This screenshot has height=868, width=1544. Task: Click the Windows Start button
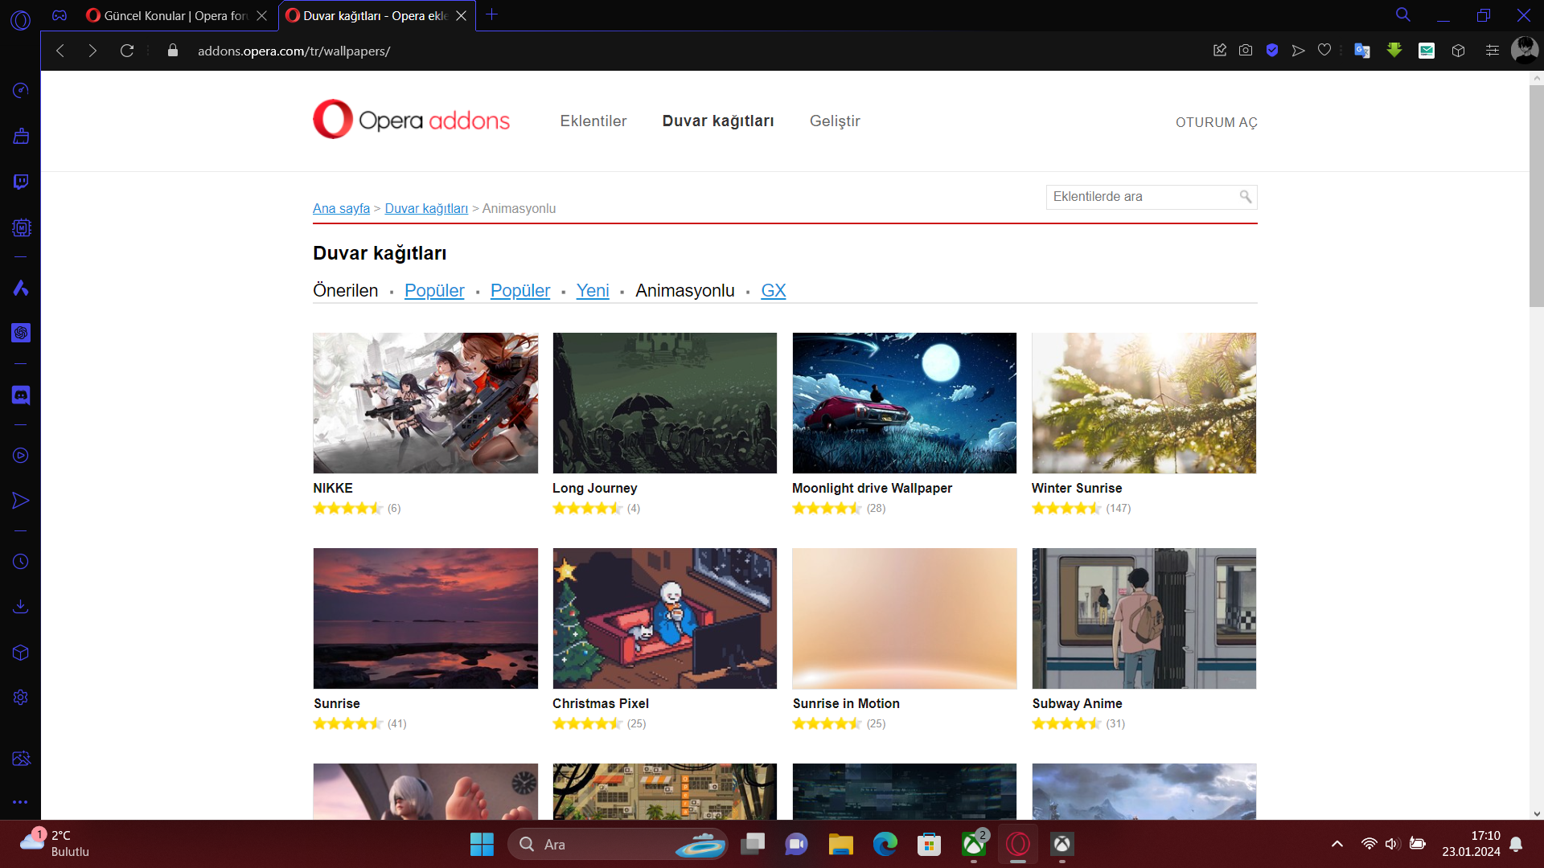[482, 844]
